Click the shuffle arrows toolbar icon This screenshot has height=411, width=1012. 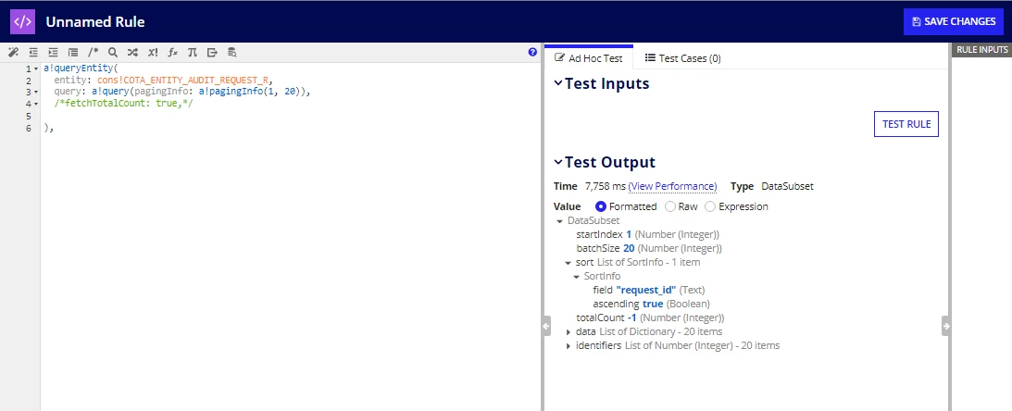(132, 52)
